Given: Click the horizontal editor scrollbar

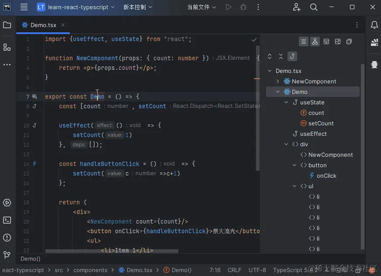Looking at the screenshot, I should 112,251.
